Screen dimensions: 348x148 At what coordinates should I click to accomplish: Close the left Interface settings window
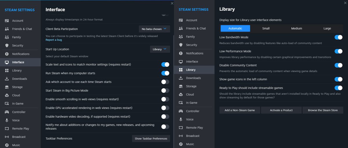click(x=172, y=3)
